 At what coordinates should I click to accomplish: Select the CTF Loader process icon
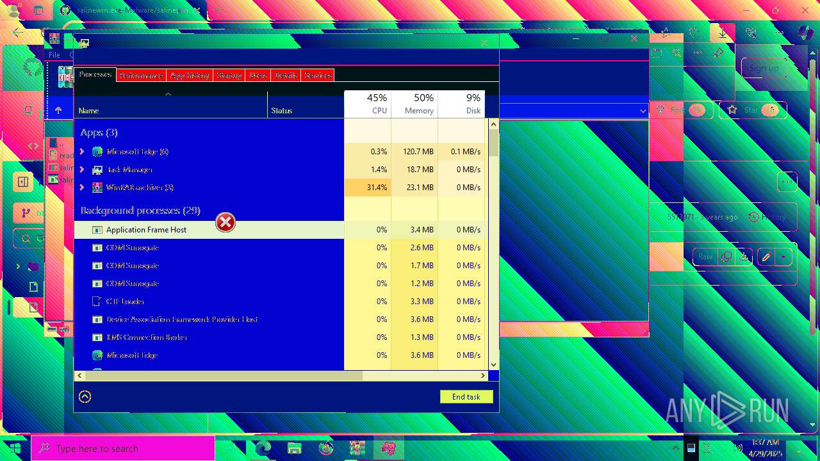tap(97, 302)
